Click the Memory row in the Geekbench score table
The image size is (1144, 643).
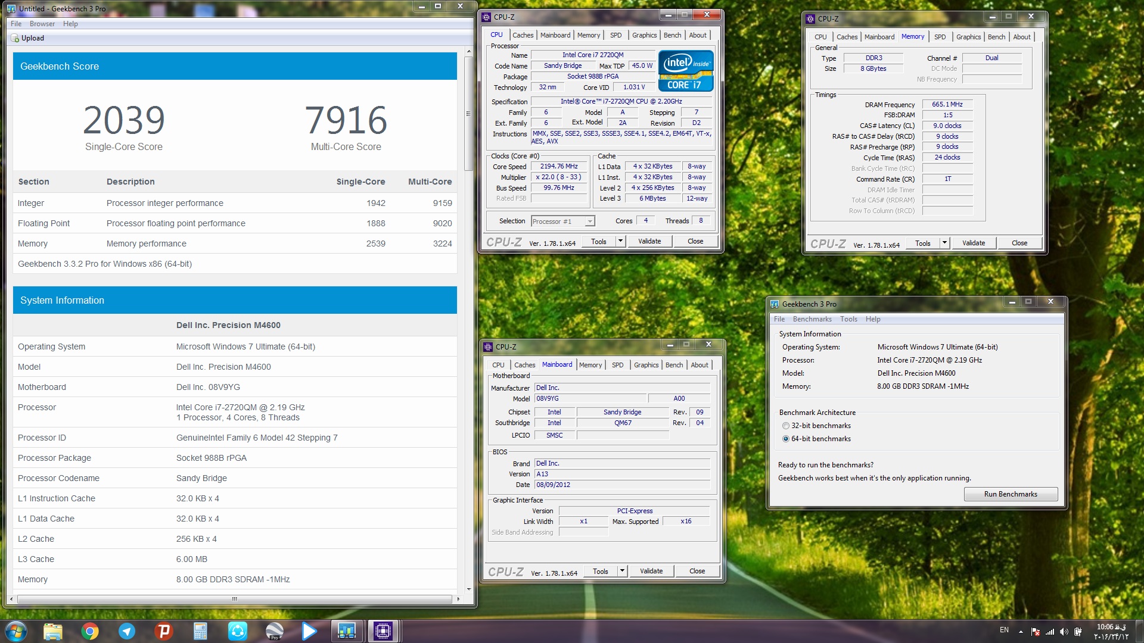235,244
